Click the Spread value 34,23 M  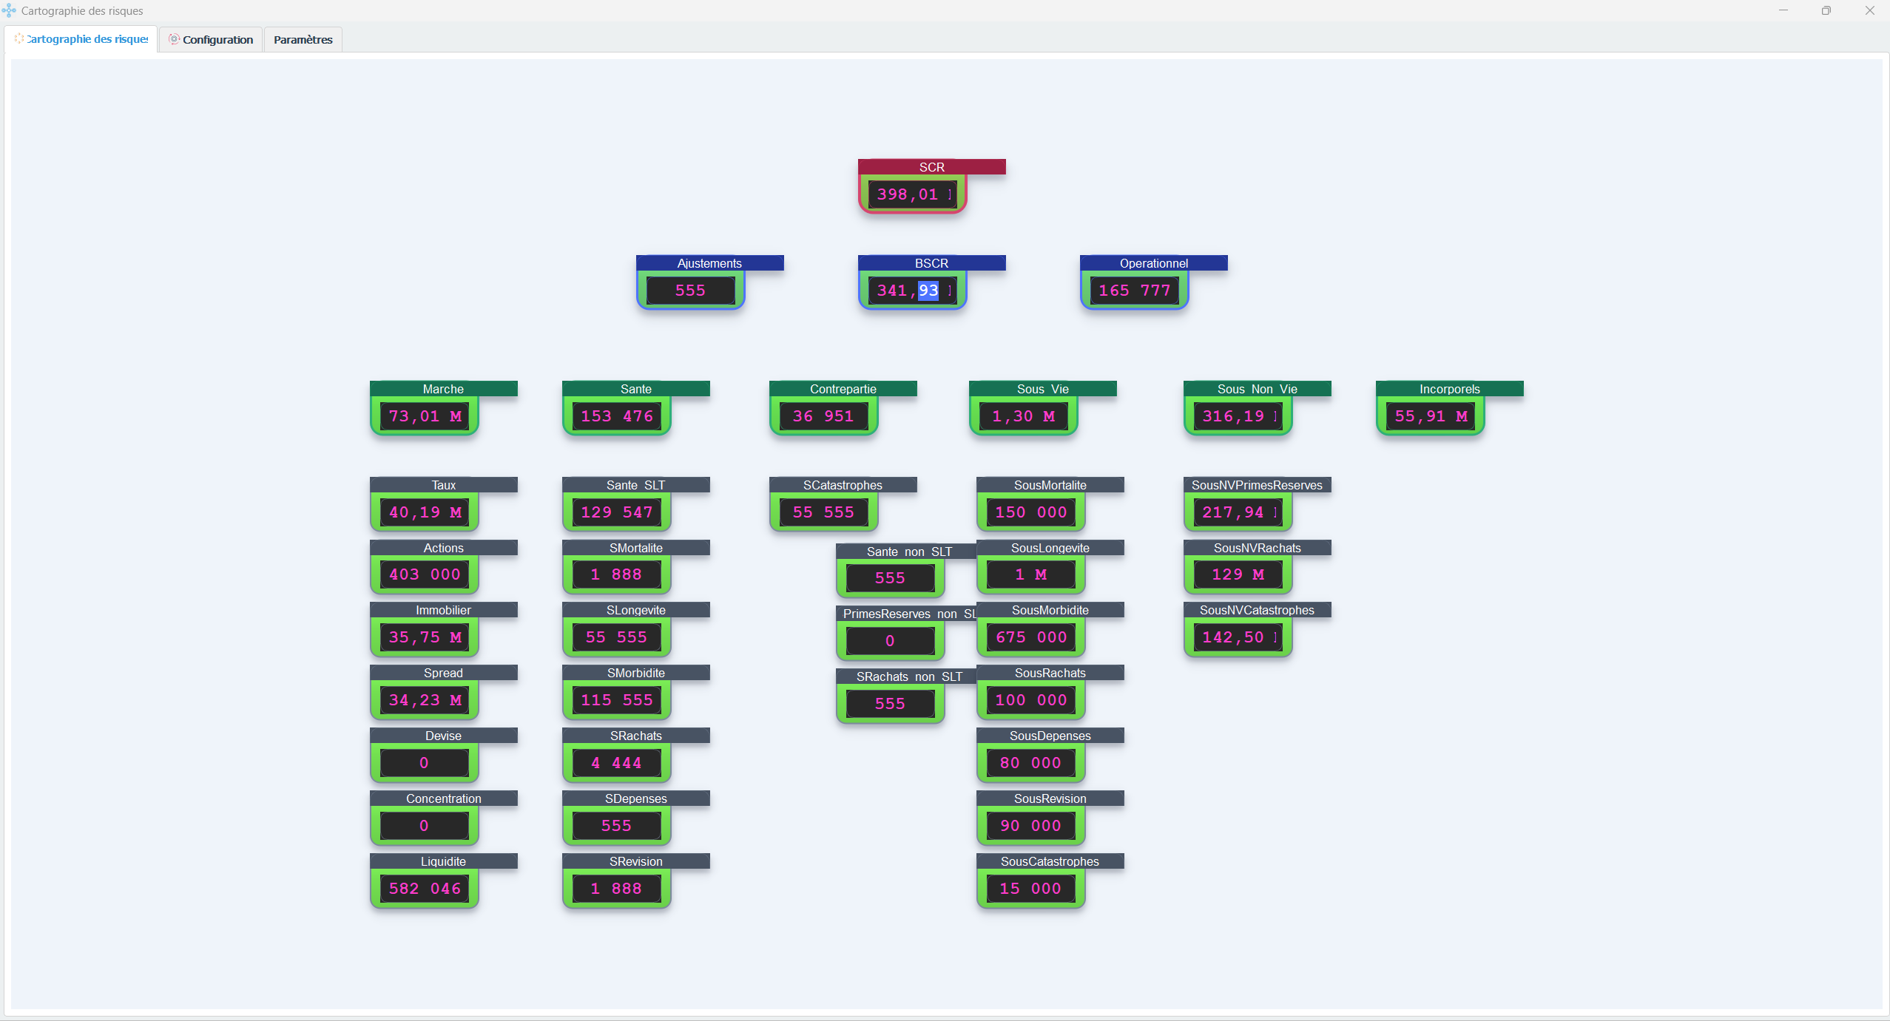[425, 700]
